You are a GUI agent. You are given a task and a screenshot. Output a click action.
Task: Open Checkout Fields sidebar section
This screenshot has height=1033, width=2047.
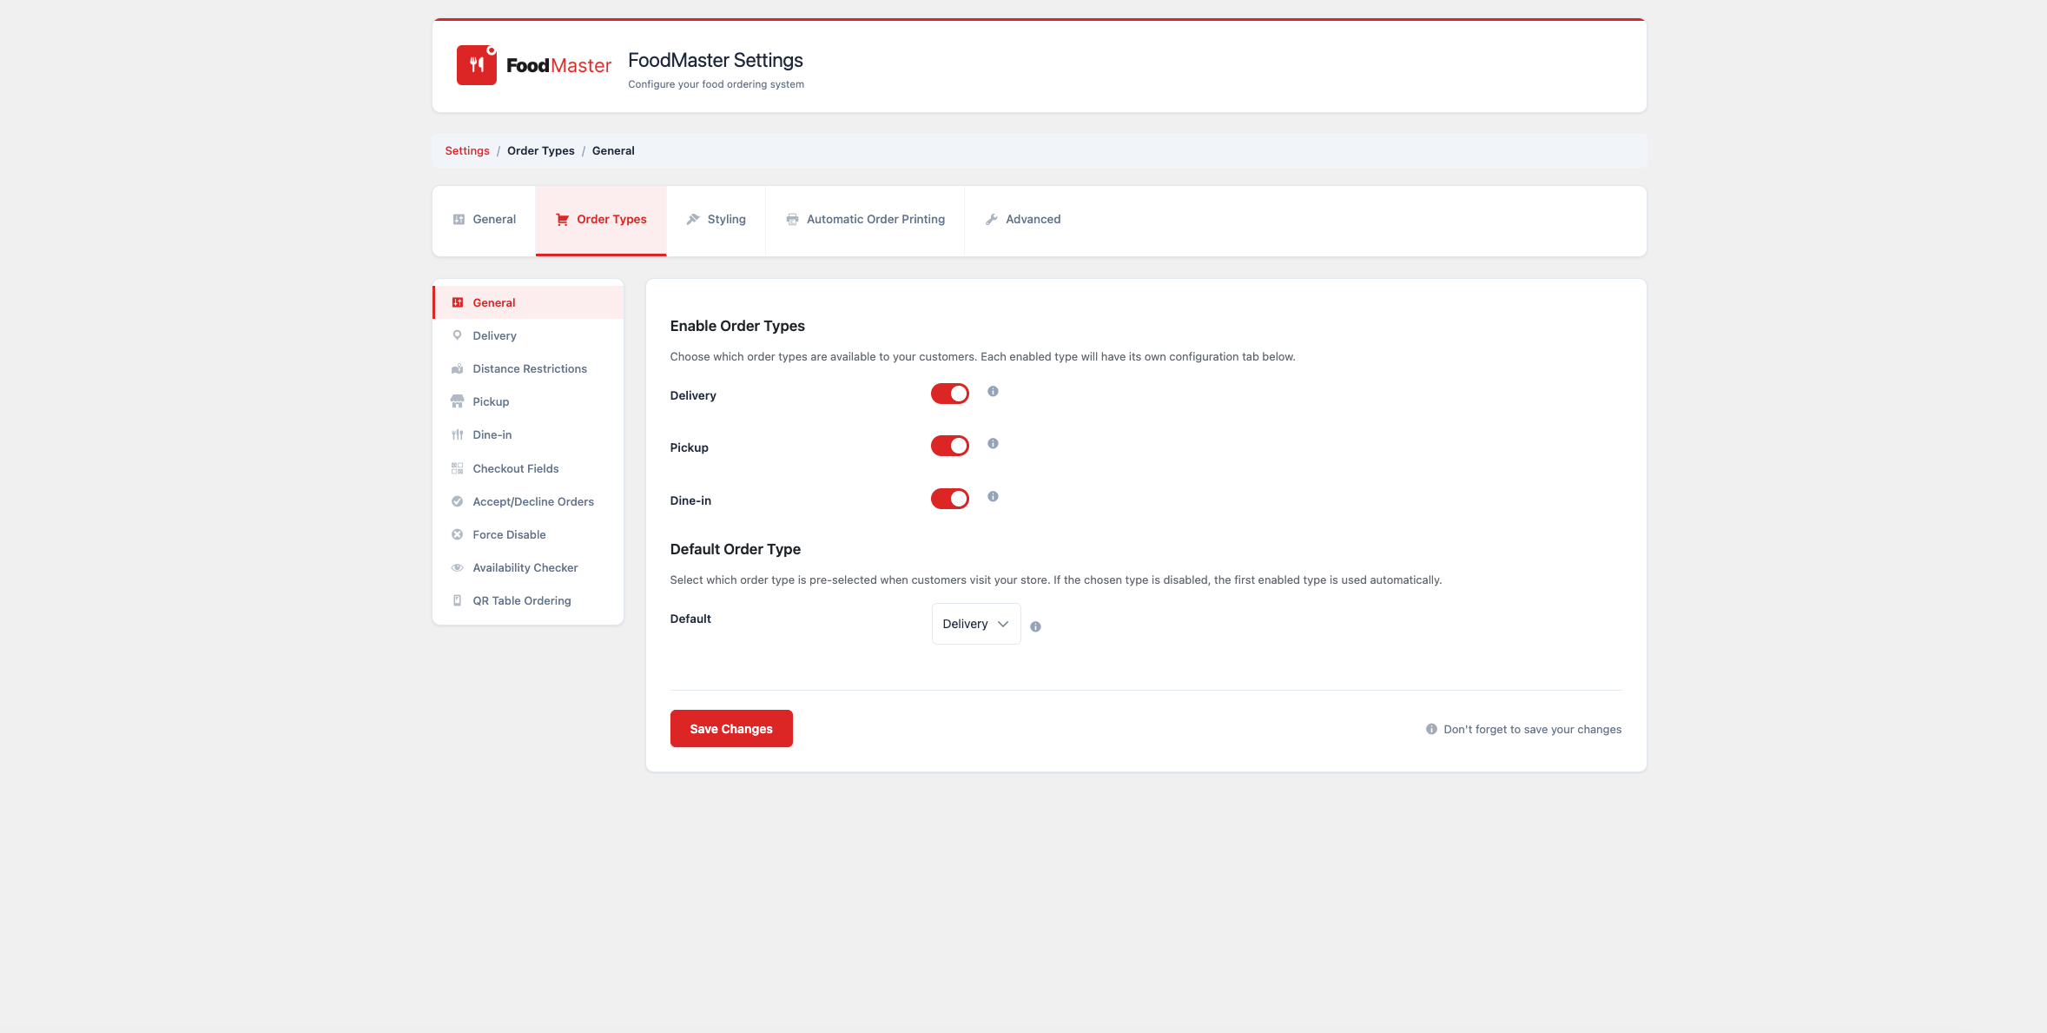(528, 468)
